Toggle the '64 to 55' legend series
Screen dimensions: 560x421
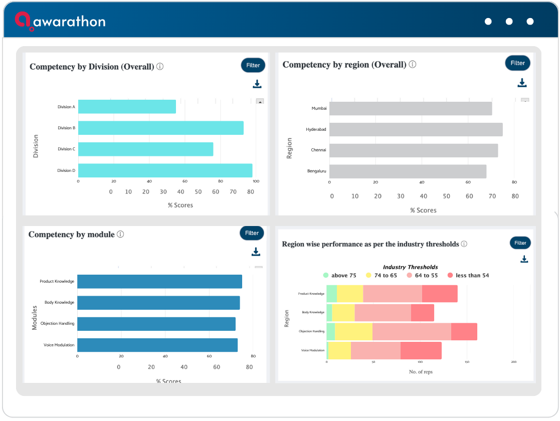tap(422, 275)
